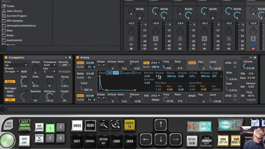Image resolution: width=265 pixels, height=149 pixels.
Task: Click the Raven zoom-in magnifier icon
Action: 116,125
